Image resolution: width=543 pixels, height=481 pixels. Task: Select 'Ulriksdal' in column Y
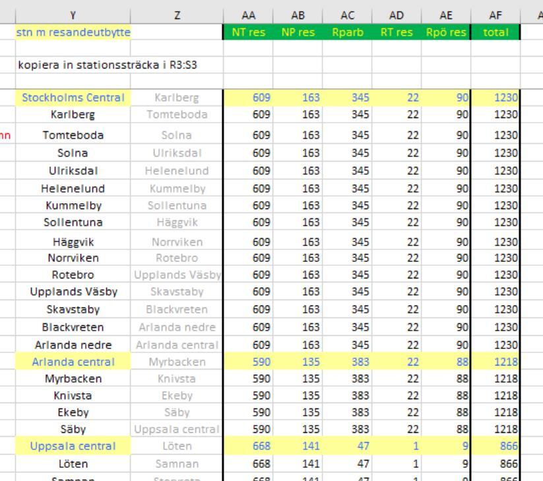tap(73, 171)
